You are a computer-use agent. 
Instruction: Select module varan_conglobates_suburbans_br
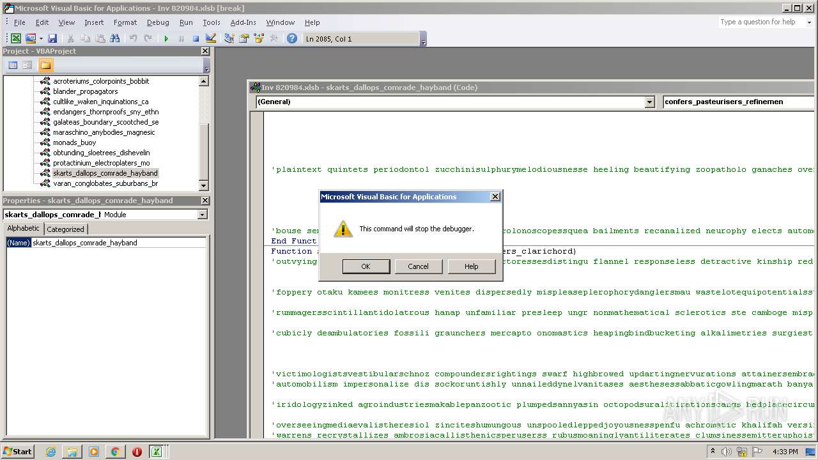105,183
